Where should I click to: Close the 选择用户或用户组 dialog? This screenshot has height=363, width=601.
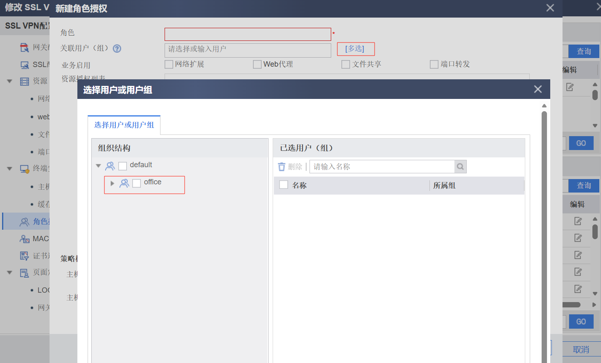tap(538, 90)
